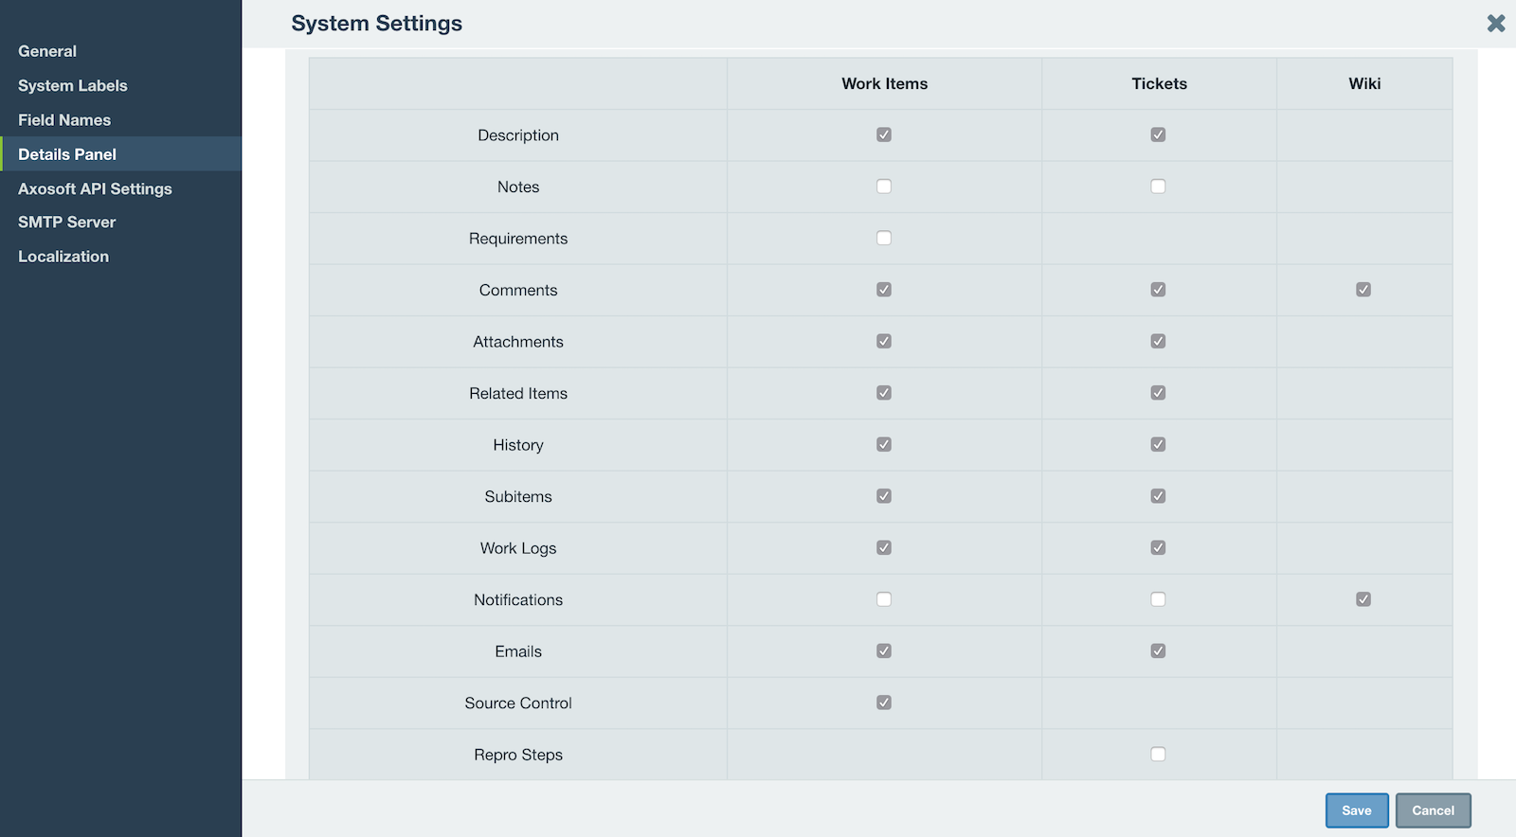Enable Notes checkbox for Tickets
Screen dimensions: 1516x837
(x=1158, y=187)
